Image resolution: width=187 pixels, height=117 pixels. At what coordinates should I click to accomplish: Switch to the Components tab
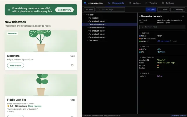point(116,3)
